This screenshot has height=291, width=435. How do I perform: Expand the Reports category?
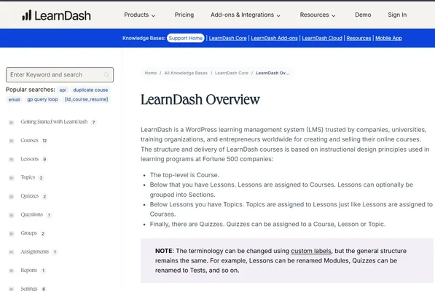[29, 271]
